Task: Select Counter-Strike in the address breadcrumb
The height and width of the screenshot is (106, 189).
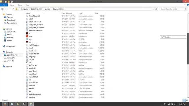Action: pyautogui.click(x=58, y=9)
